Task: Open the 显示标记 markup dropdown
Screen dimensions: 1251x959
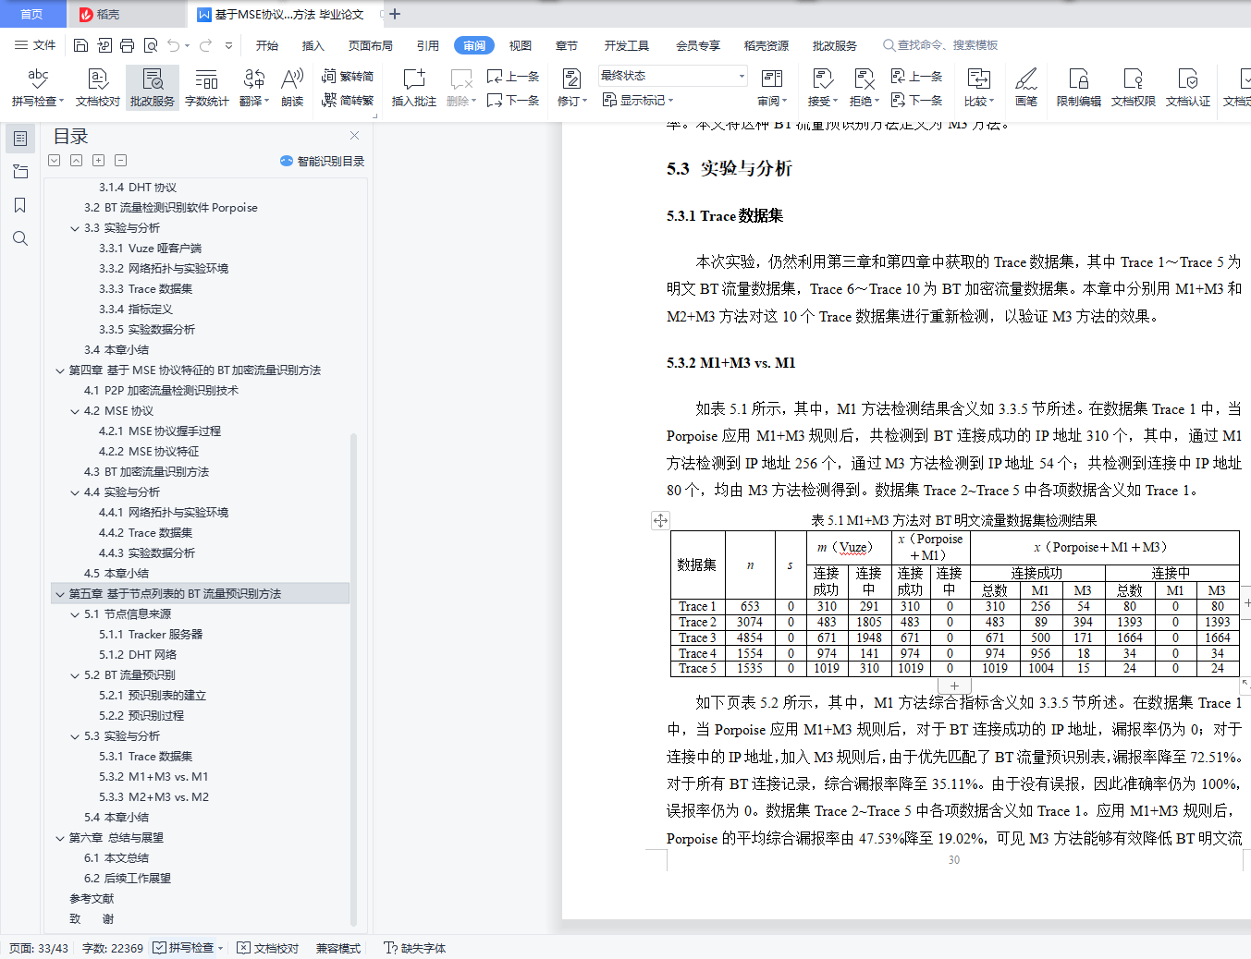Action: click(638, 100)
